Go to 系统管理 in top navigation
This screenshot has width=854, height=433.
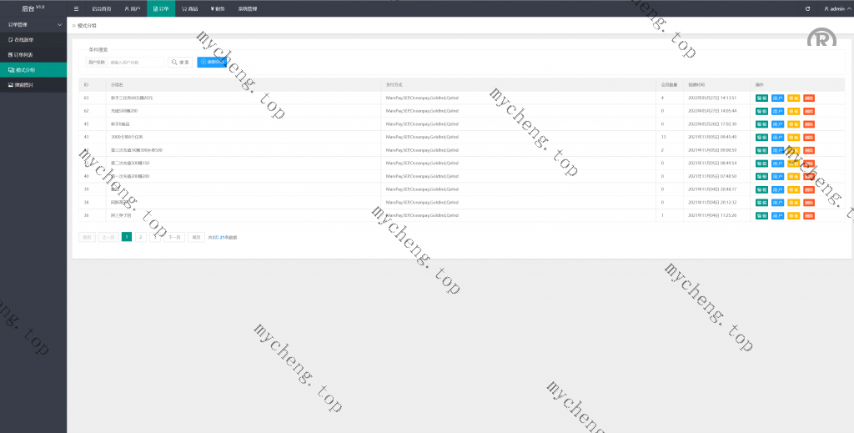coord(248,8)
